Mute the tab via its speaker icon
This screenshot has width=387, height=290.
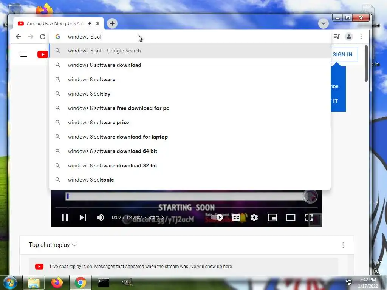[x=90, y=23]
